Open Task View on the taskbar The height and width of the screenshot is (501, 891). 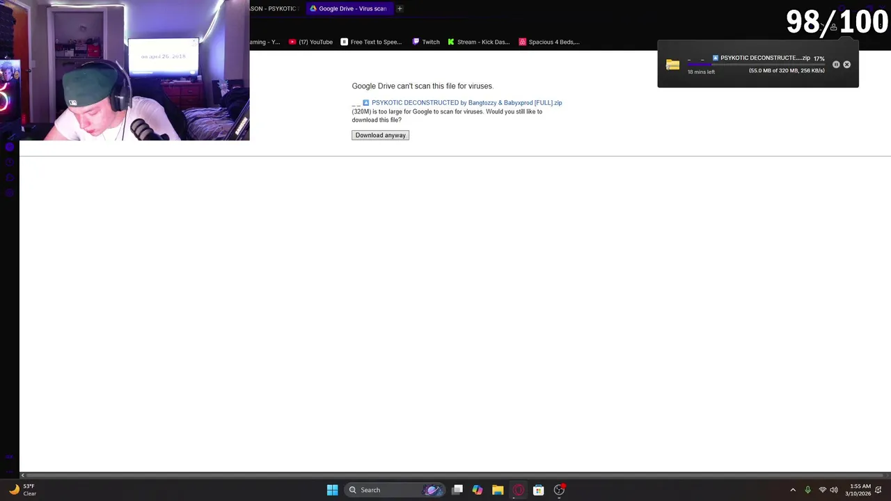[457, 490]
